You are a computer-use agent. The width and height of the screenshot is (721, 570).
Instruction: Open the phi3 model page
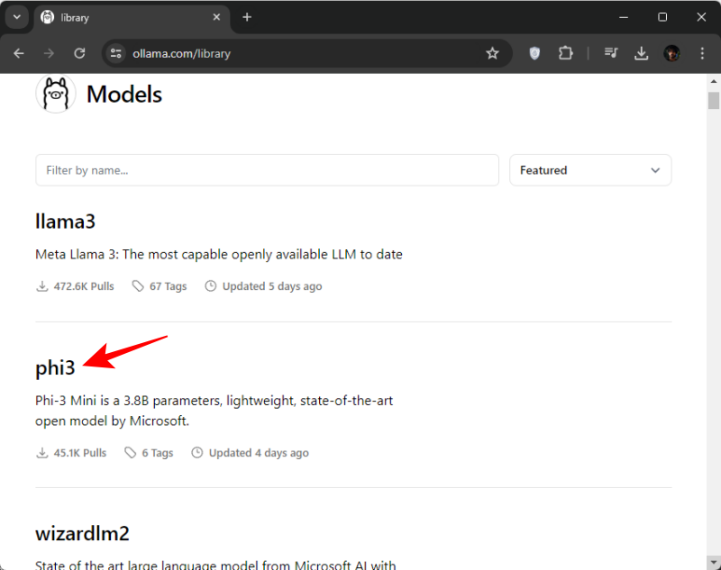(x=55, y=368)
